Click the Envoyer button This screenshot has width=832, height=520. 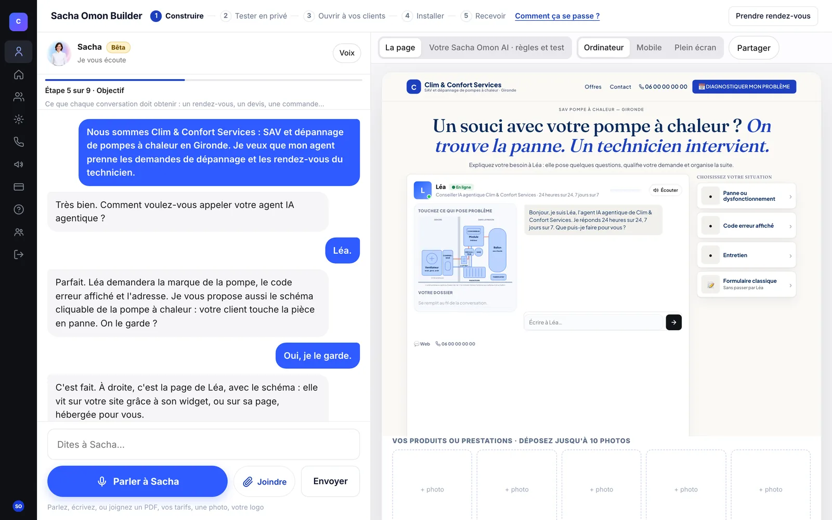pyautogui.click(x=330, y=482)
